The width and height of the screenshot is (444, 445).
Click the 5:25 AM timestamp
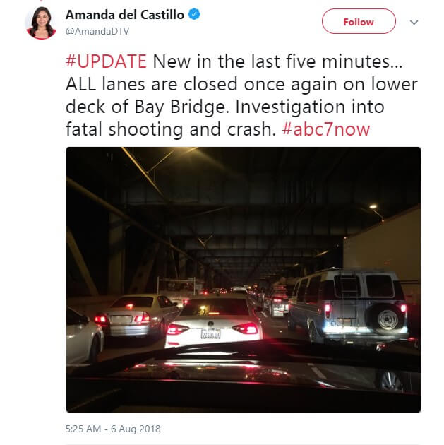coord(83,429)
